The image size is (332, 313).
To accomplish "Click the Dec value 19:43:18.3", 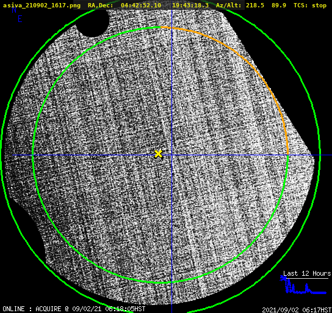I will 190,6.
